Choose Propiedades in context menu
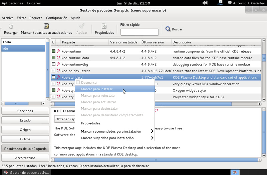The height and width of the screenshot is (175, 267). [x=115, y=123]
